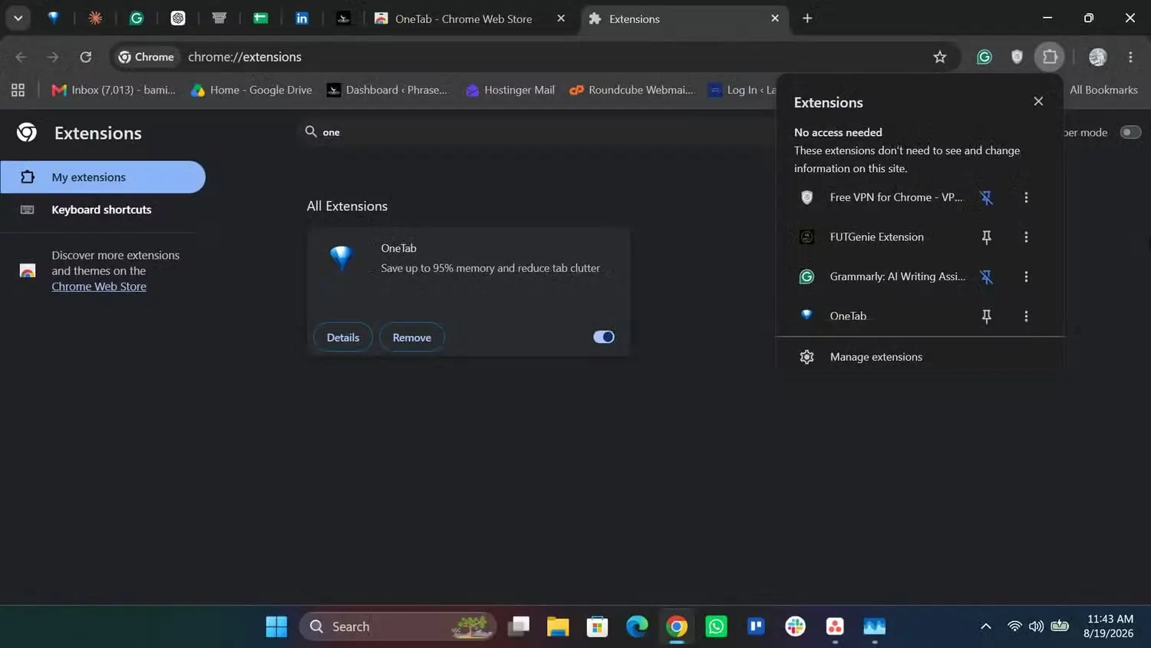Open the Chrome three-dot menu

[x=1130, y=57]
